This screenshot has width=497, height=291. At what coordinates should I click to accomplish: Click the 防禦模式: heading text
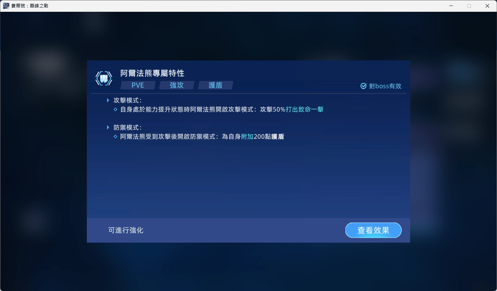tap(127, 127)
